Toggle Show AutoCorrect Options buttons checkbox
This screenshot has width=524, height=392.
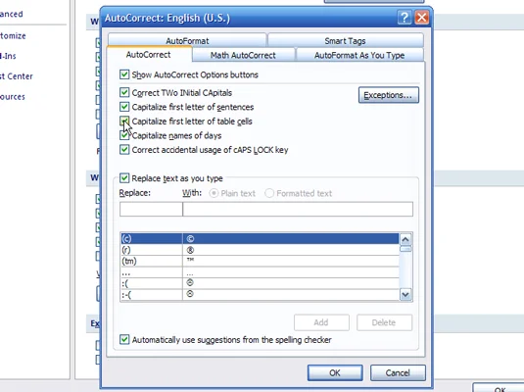click(x=124, y=74)
